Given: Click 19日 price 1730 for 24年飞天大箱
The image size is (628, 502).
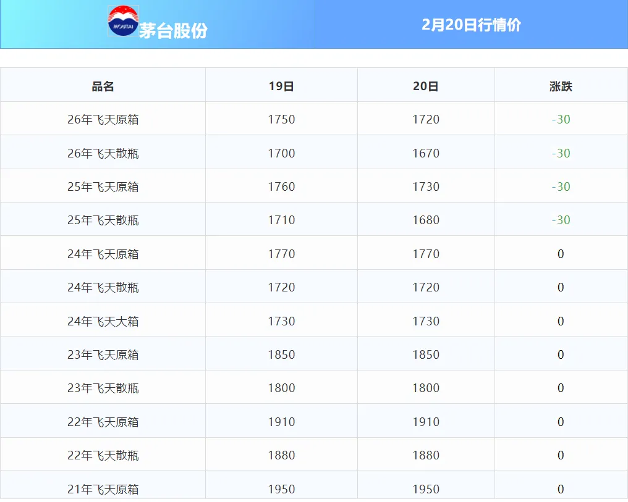Looking at the screenshot, I should [x=282, y=321].
